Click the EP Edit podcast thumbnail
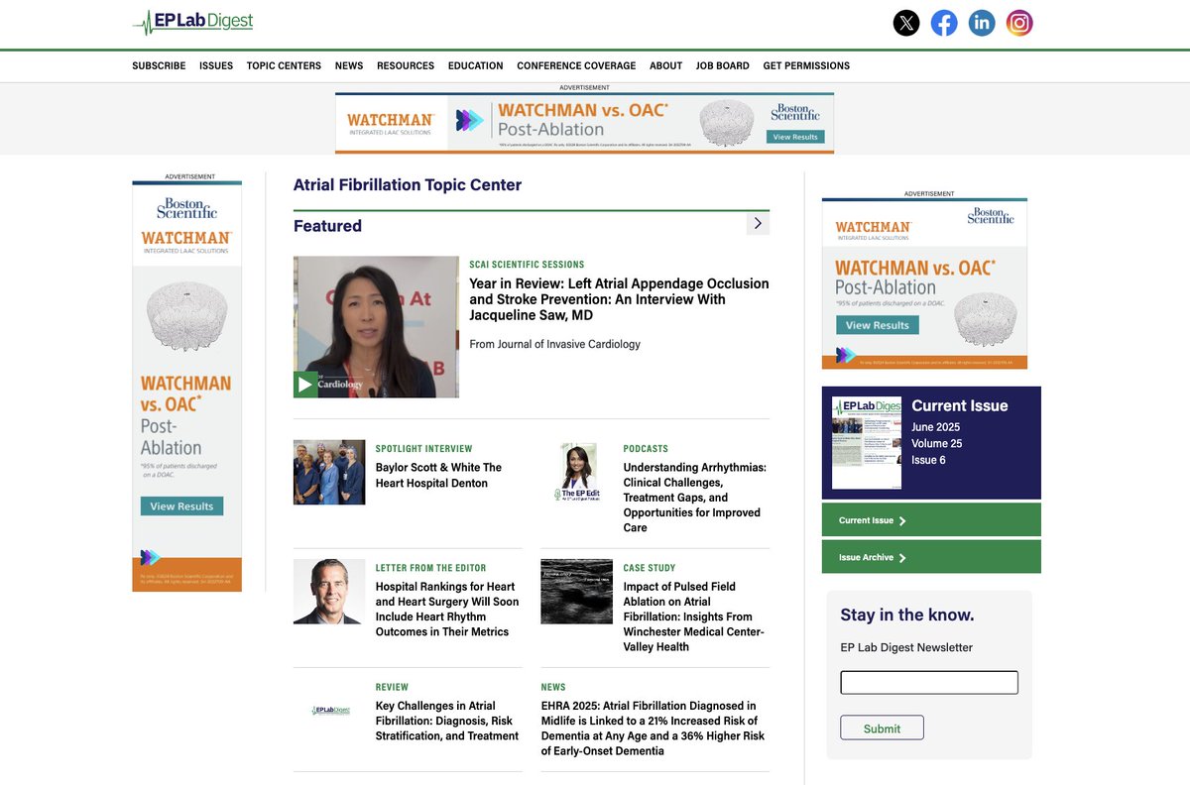Viewport: 1190px width, 785px height. click(577, 472)
